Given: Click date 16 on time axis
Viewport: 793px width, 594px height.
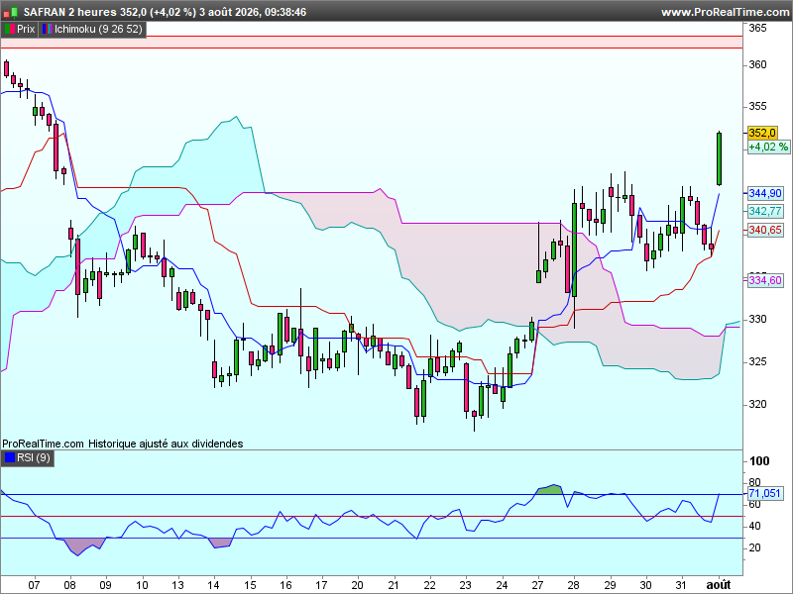Looking at the screenshot, I should [x=285, y=585].
